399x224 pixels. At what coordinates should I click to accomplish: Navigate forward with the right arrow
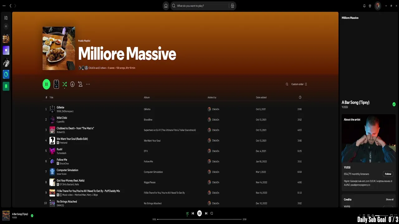pyautogui.click(x=15, y=6)
